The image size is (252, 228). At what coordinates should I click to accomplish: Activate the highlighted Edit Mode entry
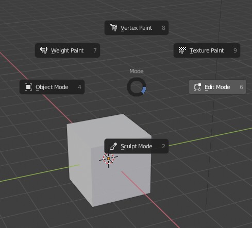pyautogui.click(x=217, y=87)
